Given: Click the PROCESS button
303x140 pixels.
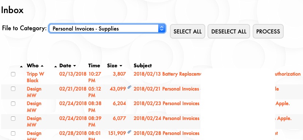Looking at the screenshot, I should (x=268, y=31).
